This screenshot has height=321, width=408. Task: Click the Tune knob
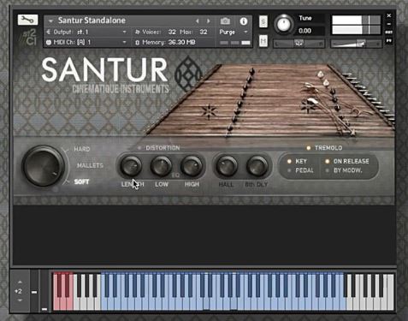pyautogui.click(x=284, y=24)
